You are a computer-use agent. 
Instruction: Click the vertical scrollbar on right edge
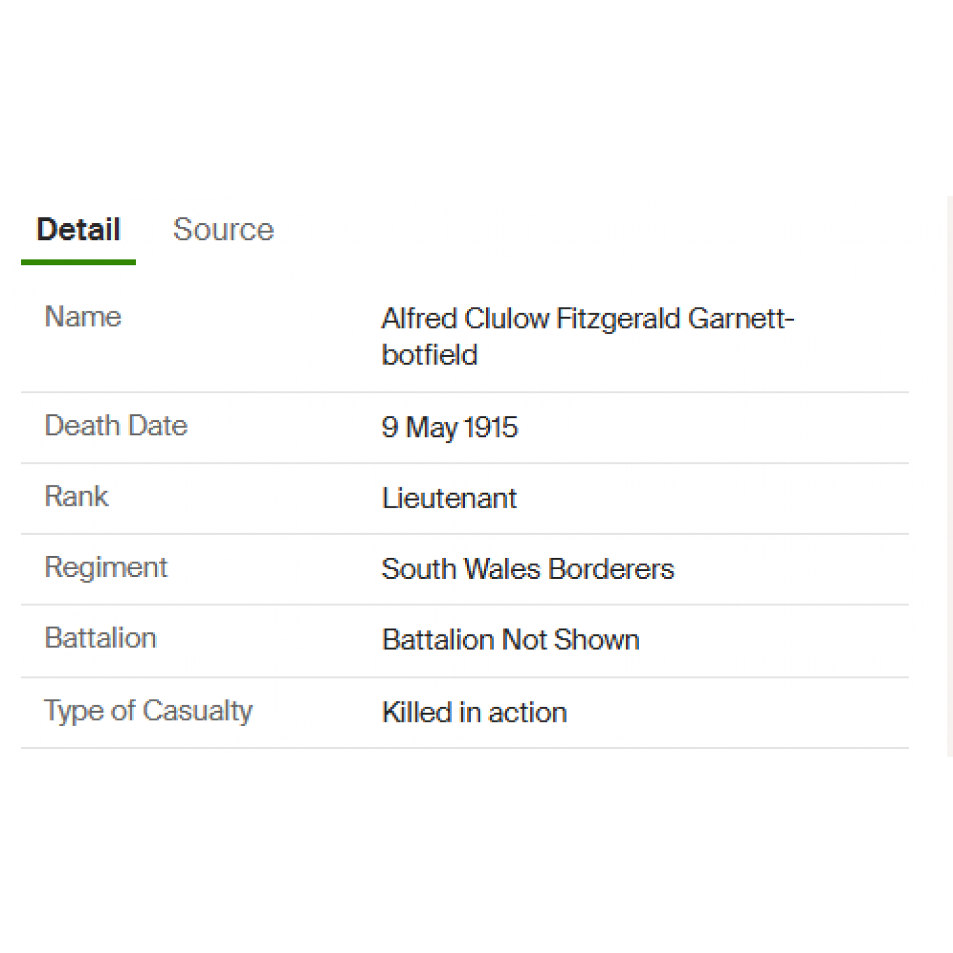click(949, 476)
